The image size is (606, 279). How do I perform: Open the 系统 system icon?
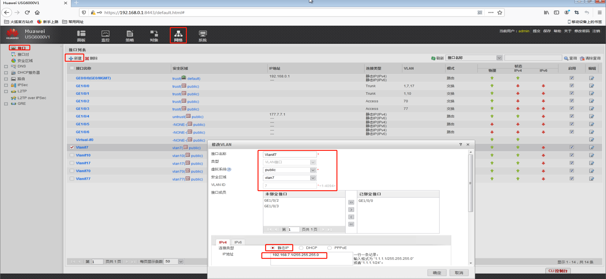pyautogui.click(x=203, y=36)
